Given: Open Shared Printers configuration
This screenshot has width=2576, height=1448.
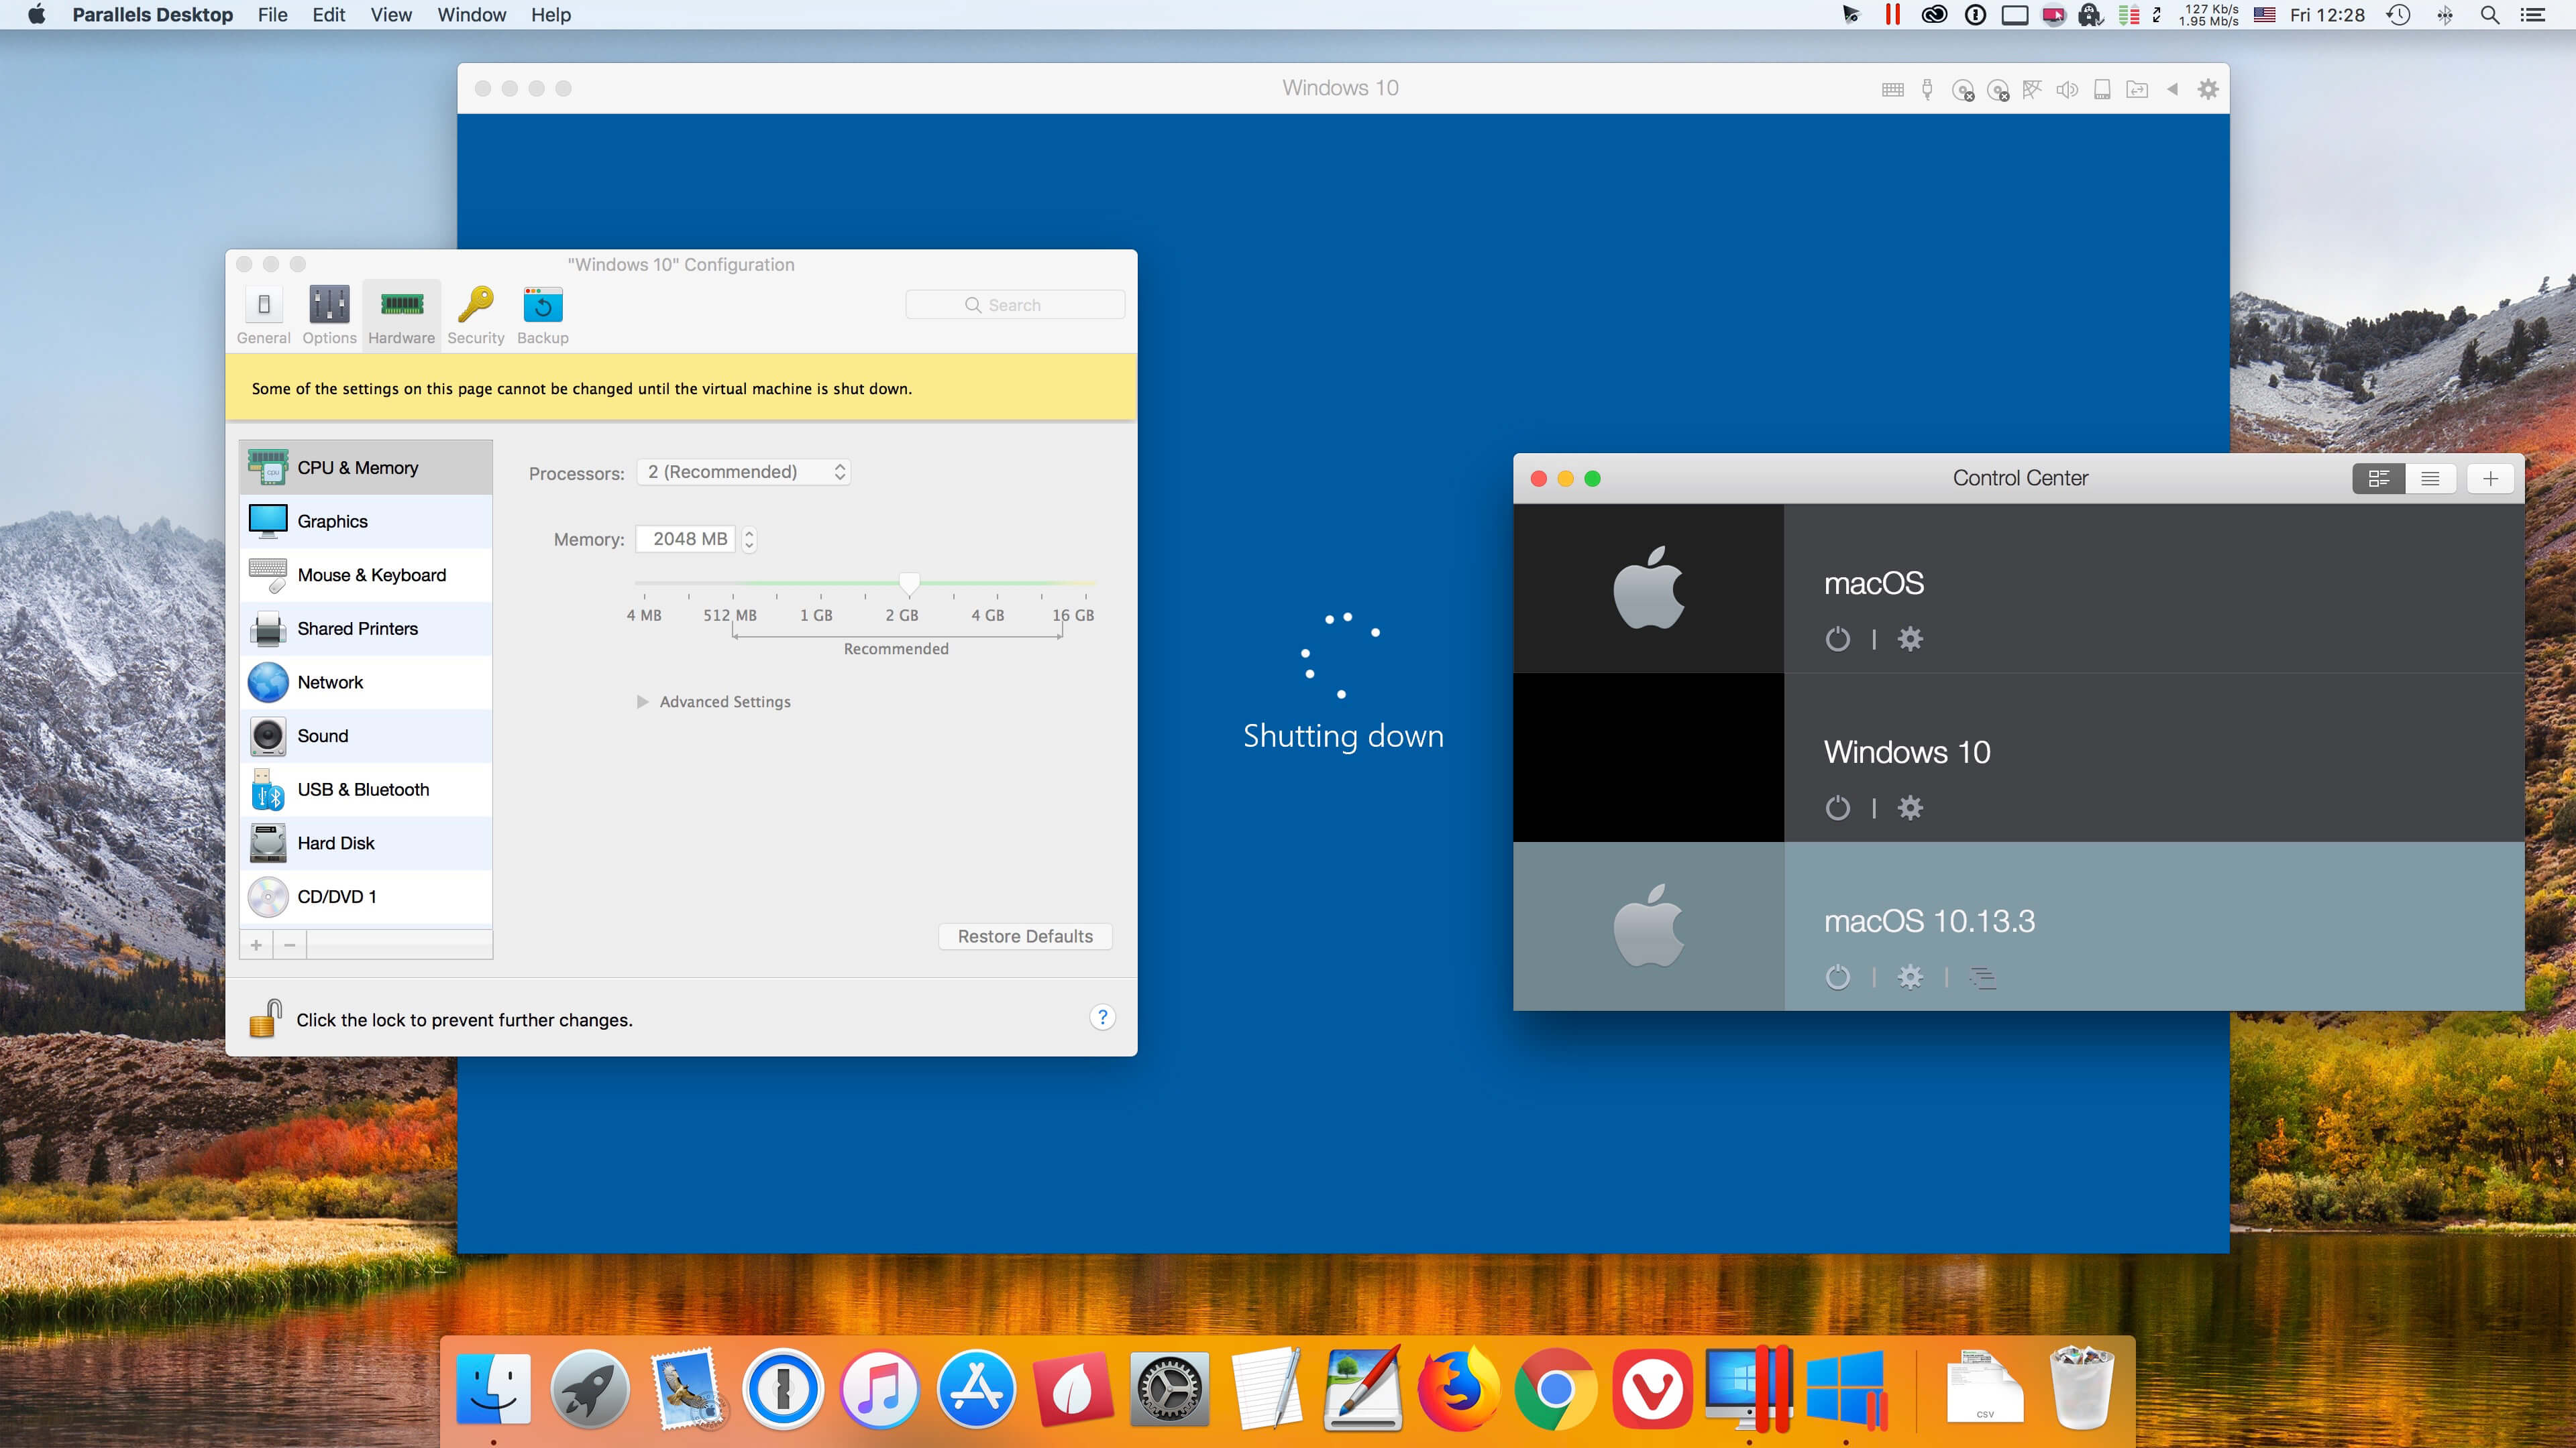Looking at the screenshot, I should point(358,627).
